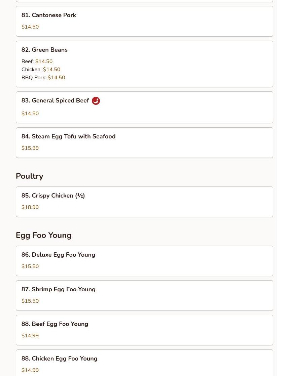Viewport: 284px width, 376px height.
Task: Click the Poultry section heading
Action: [x=30, y=176]
